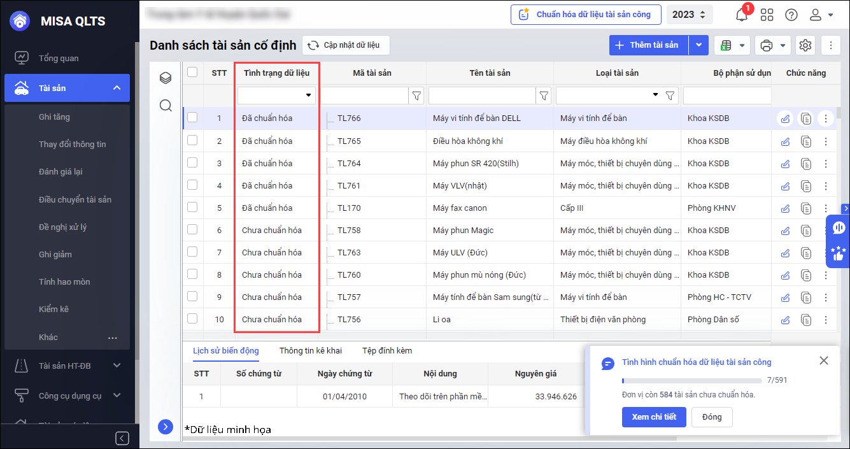Viewport: 850px width, 449px height.
Task: Click the help question mark icon
Action: click(x=791, y=15)
